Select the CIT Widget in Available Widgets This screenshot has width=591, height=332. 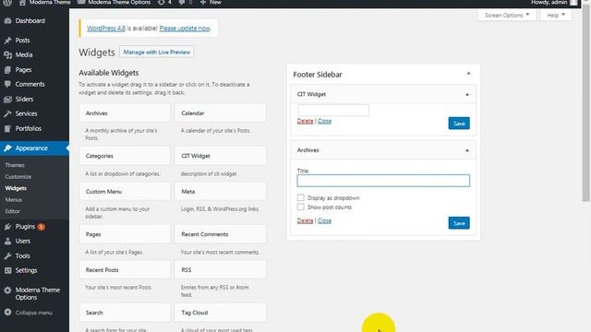(x=220, y=156)
